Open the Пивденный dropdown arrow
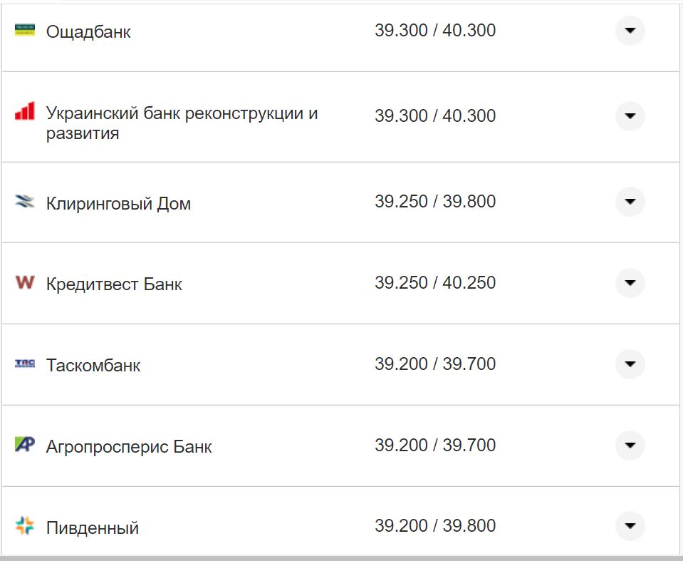The width and height of the screenshot is (683, 561). (630, 525)
